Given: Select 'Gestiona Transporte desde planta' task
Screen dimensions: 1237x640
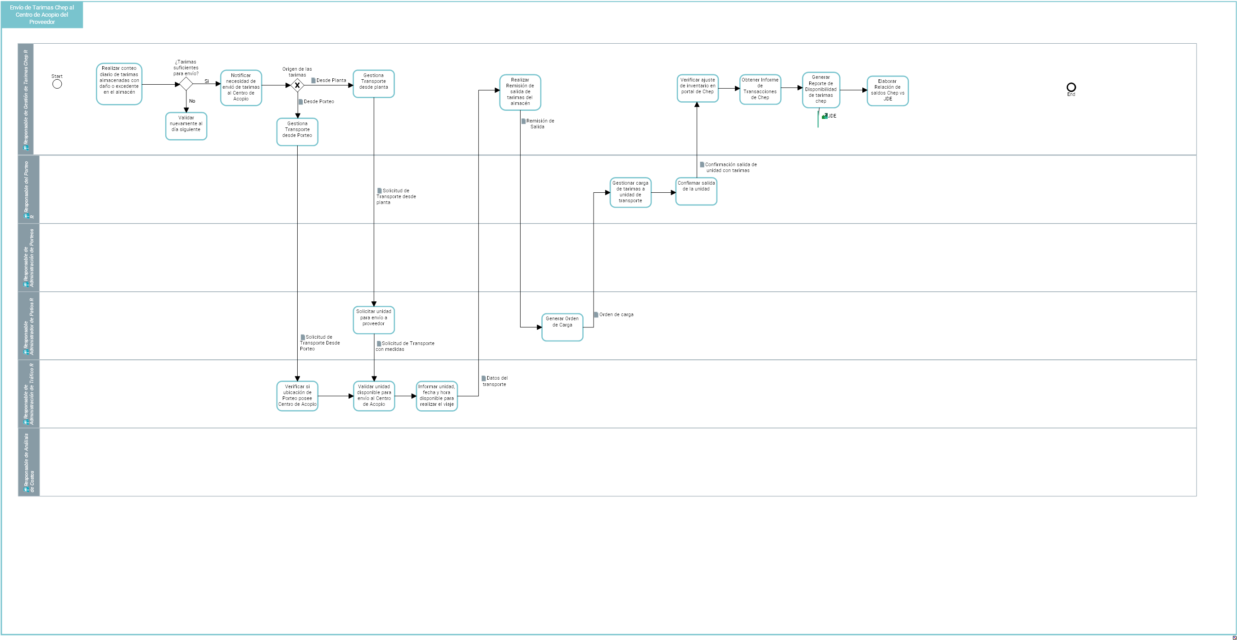Looking at the screenshot, I should [374, 84].
